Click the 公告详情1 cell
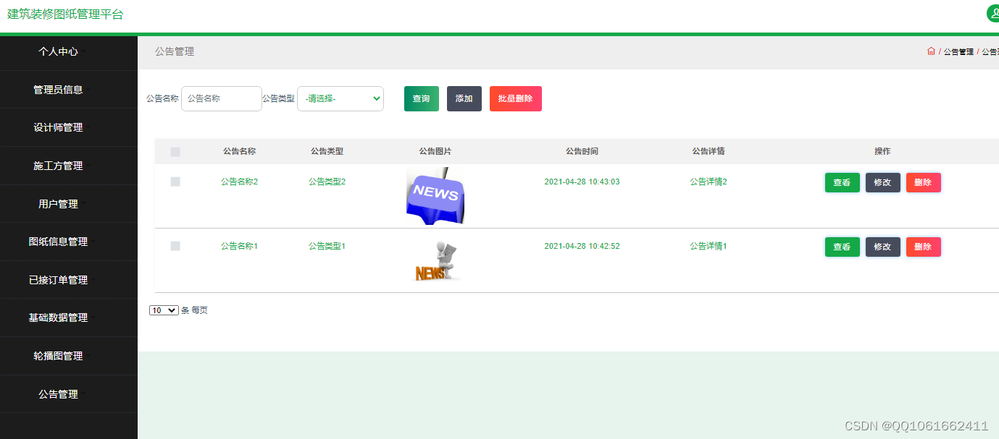The image size is (999, 439). point(709,246)
